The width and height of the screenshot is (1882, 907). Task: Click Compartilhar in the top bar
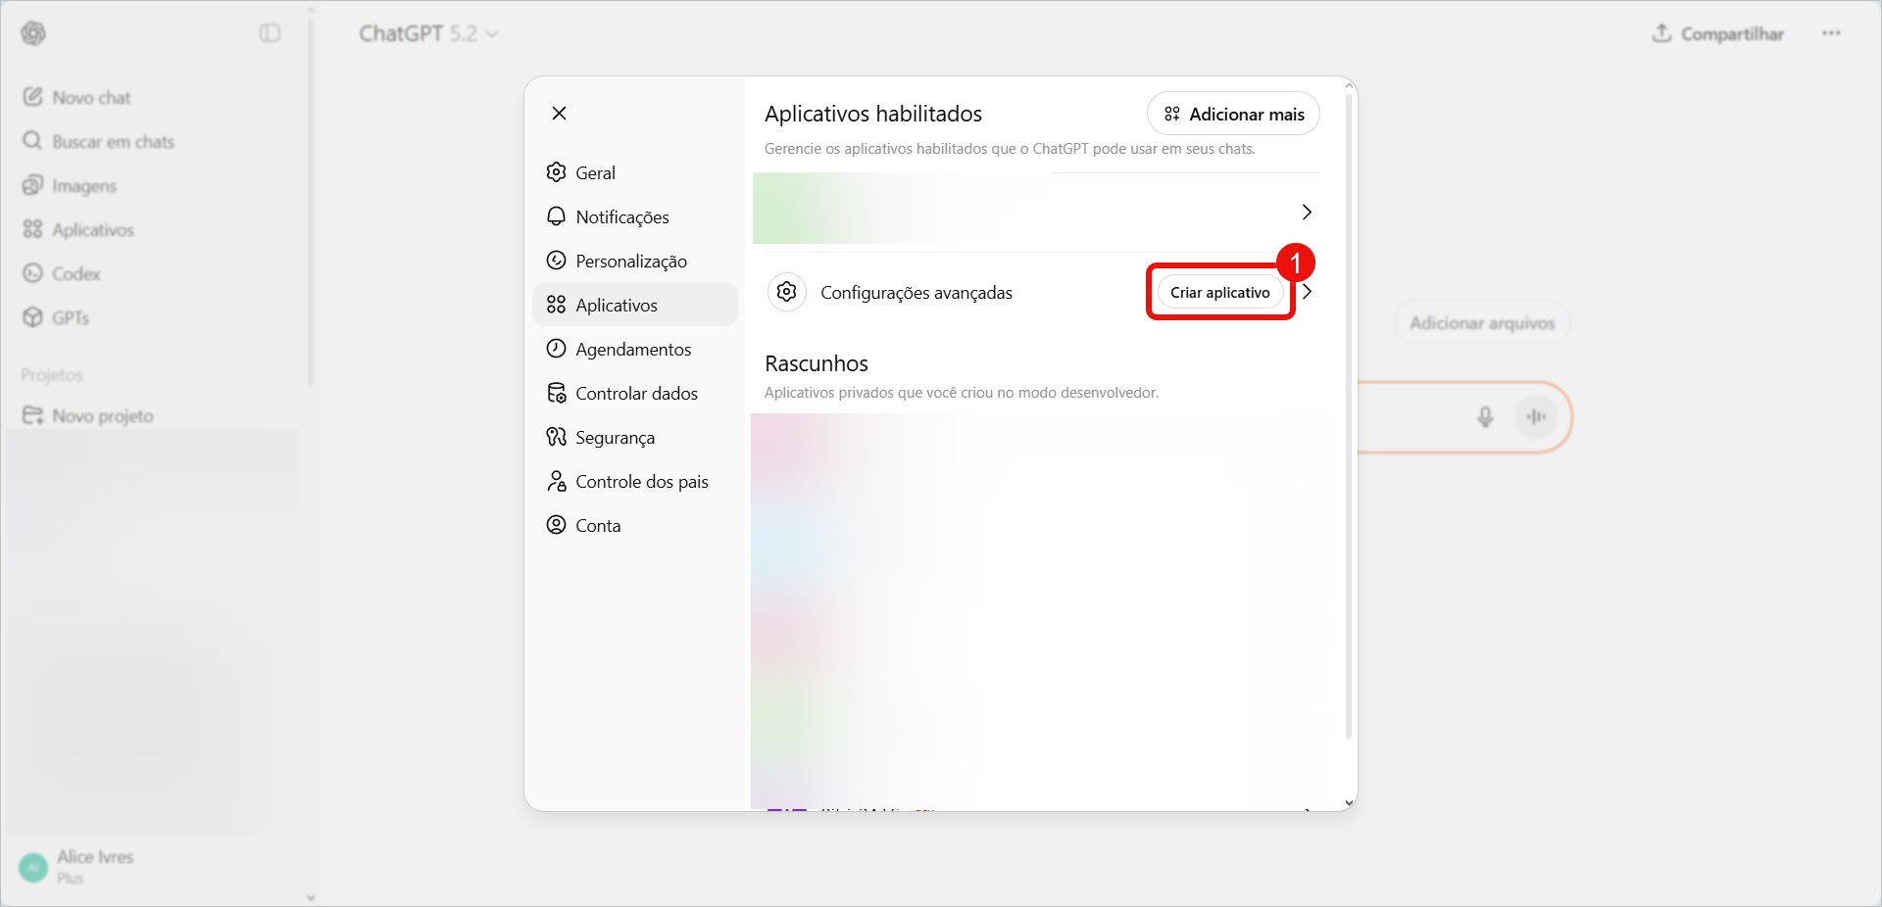tap(1717, 33)
